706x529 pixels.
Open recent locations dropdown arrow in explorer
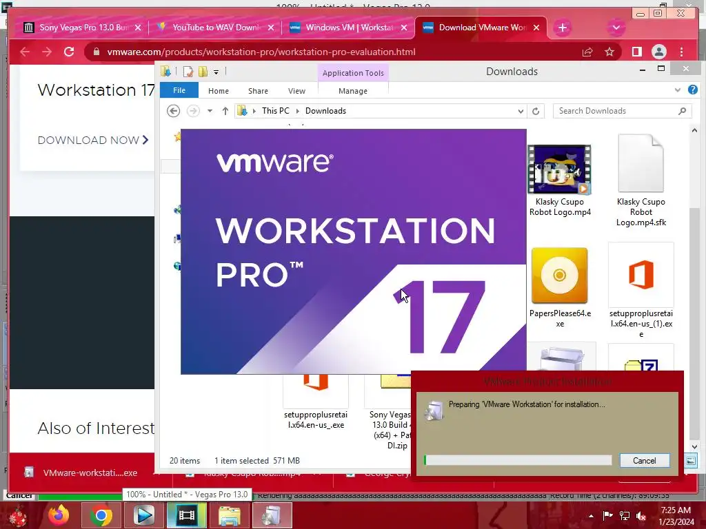point(210,111)
